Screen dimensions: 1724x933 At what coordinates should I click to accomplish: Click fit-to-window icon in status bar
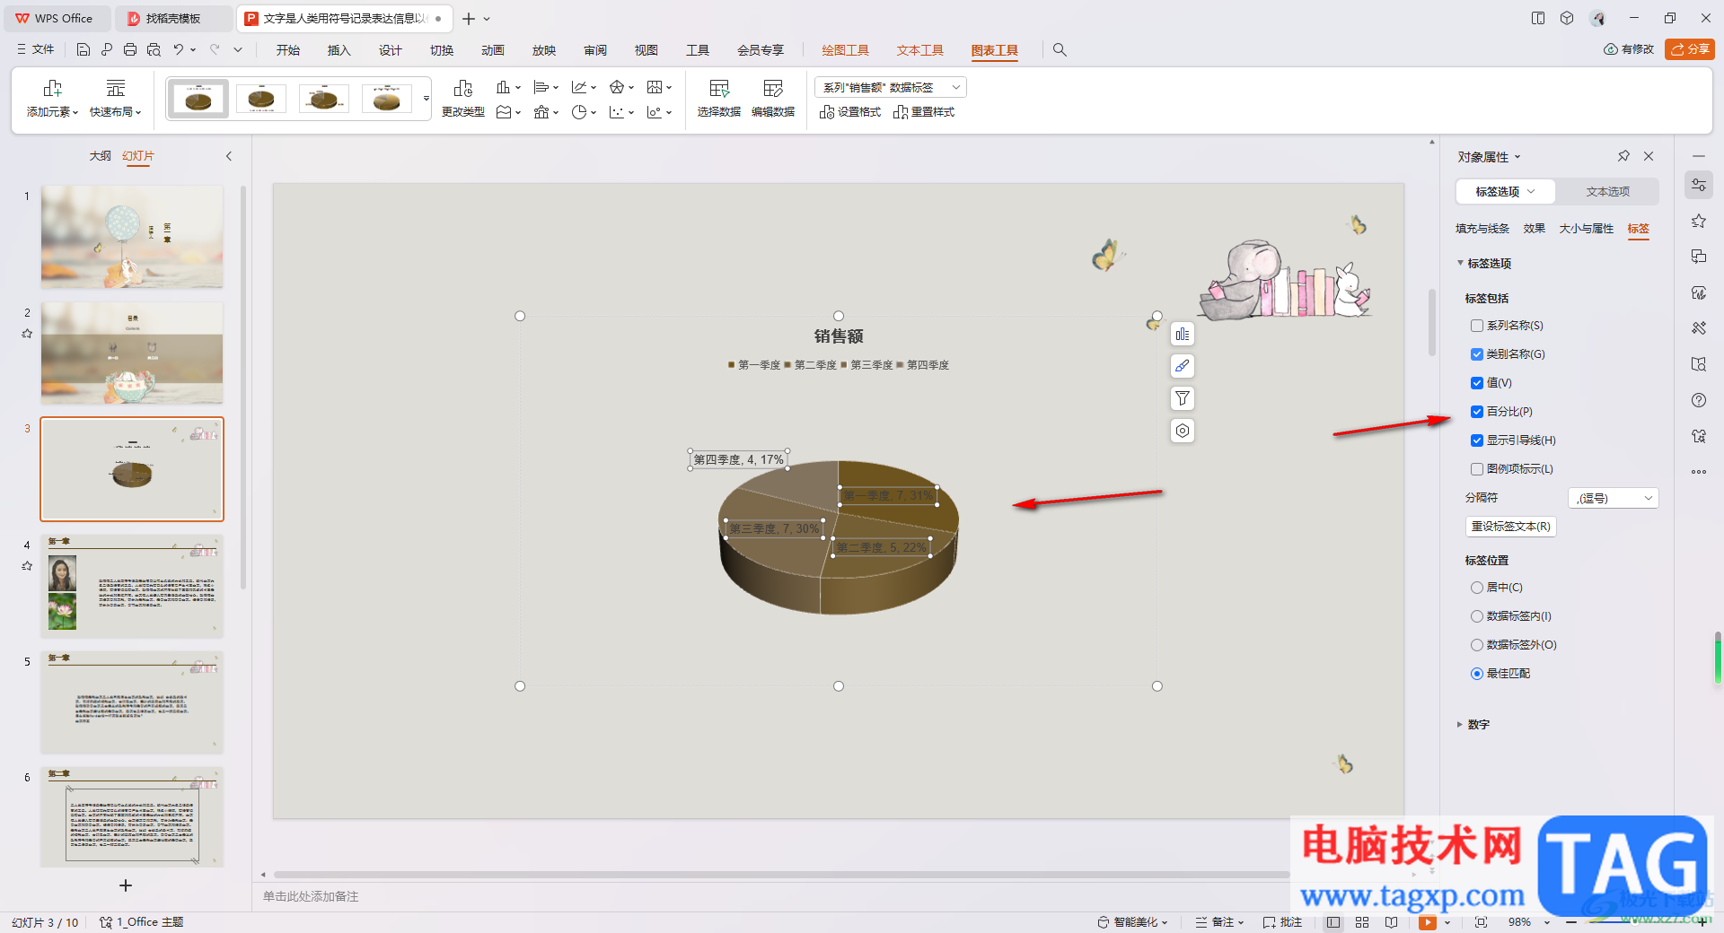coord(1481,922)
